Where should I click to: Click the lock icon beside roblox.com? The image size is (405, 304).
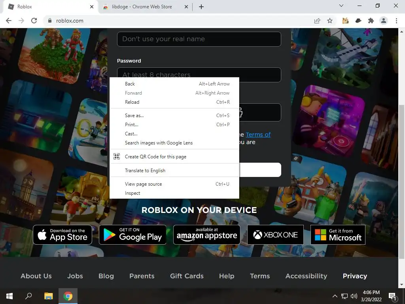(x=50, y=21)
